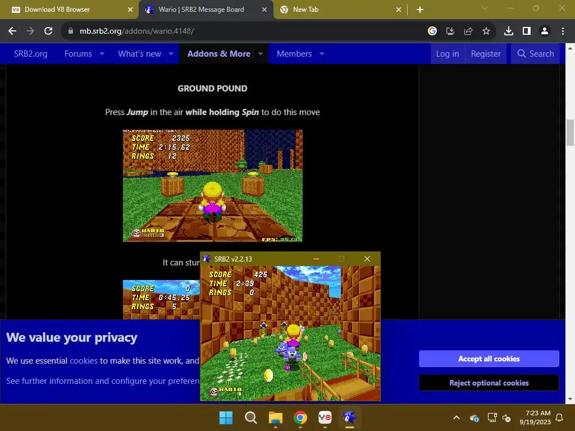Image resolution: width=575 pixels, height=431 pixels.
Task: Open Chrome from the taskbar
Action: [x=300, y=418]
